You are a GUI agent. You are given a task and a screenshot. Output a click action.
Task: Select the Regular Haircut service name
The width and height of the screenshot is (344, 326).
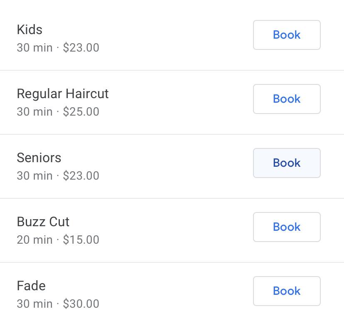click(x=62, y=94)
